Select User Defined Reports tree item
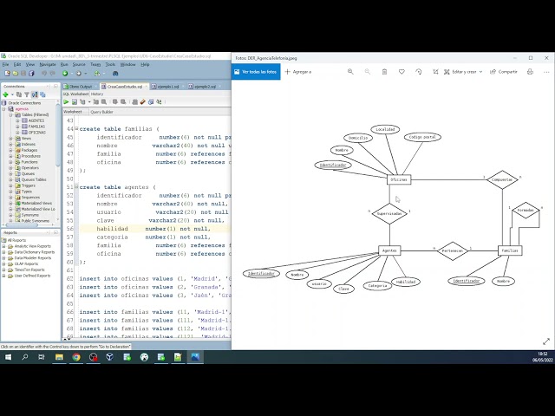 pos(32,276)
